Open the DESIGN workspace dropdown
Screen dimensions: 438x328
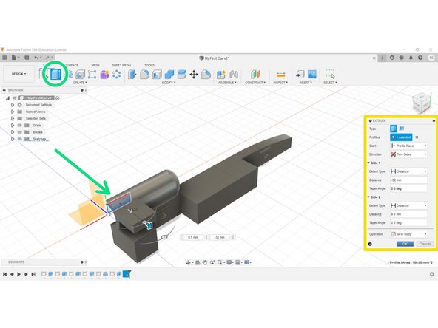coord(18,74)
